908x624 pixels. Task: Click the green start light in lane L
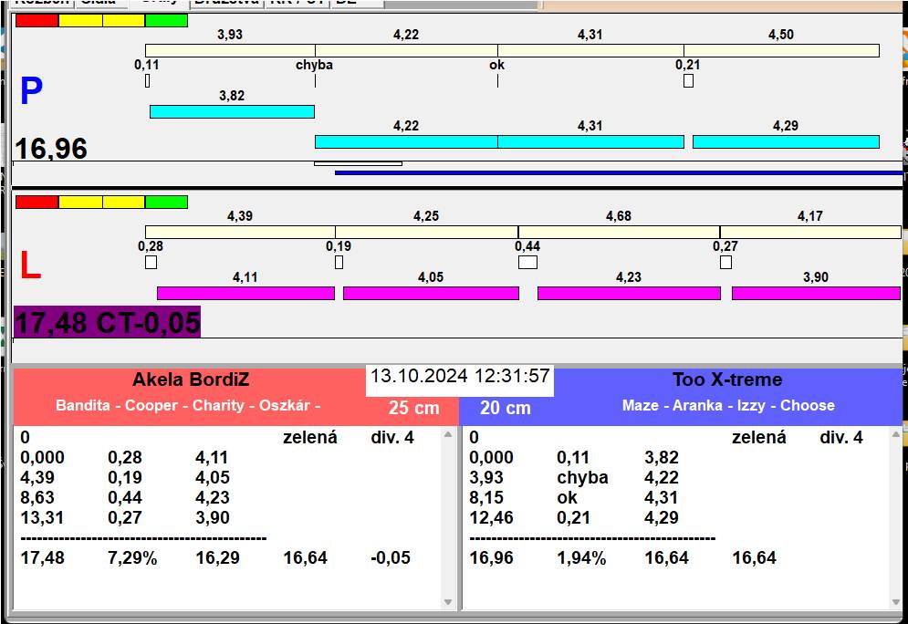pos(166,202)
